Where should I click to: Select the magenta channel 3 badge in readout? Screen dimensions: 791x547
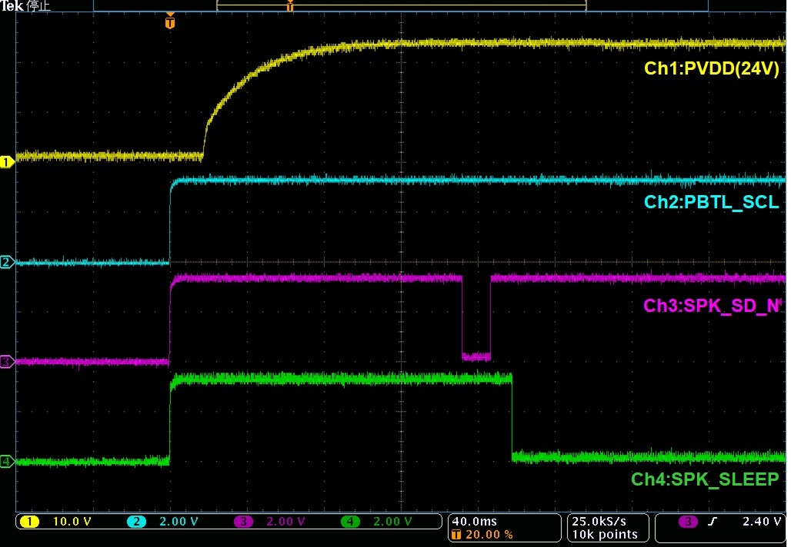(x=243, y=522)
